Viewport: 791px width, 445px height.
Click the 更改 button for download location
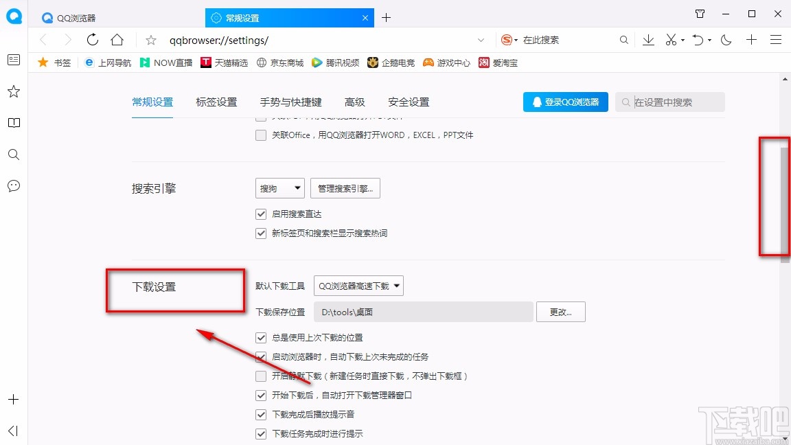560,311
